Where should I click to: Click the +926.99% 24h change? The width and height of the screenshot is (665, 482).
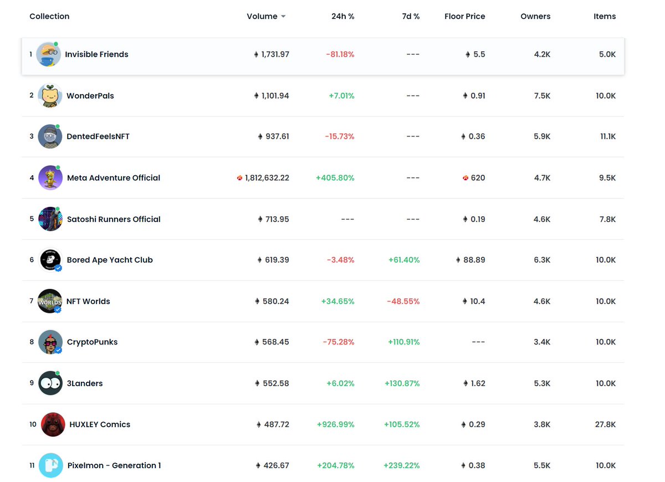click(336, 424)
